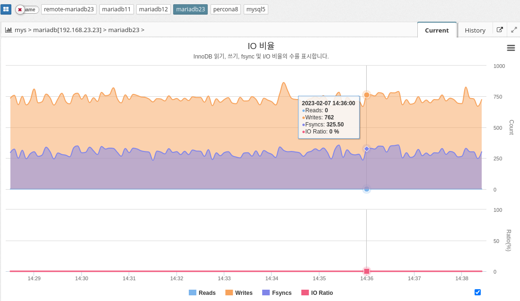Click the blue grid view icon
The height and width of the screenshot is (301, 520).
tap(6, 9)
